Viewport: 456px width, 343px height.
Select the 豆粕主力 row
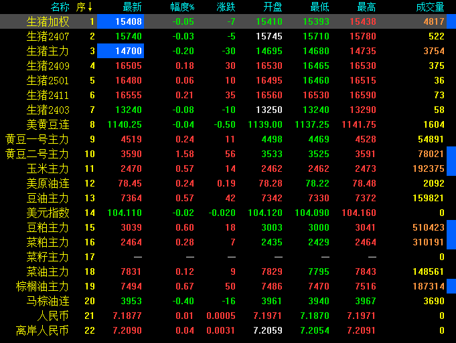point(228,228)
